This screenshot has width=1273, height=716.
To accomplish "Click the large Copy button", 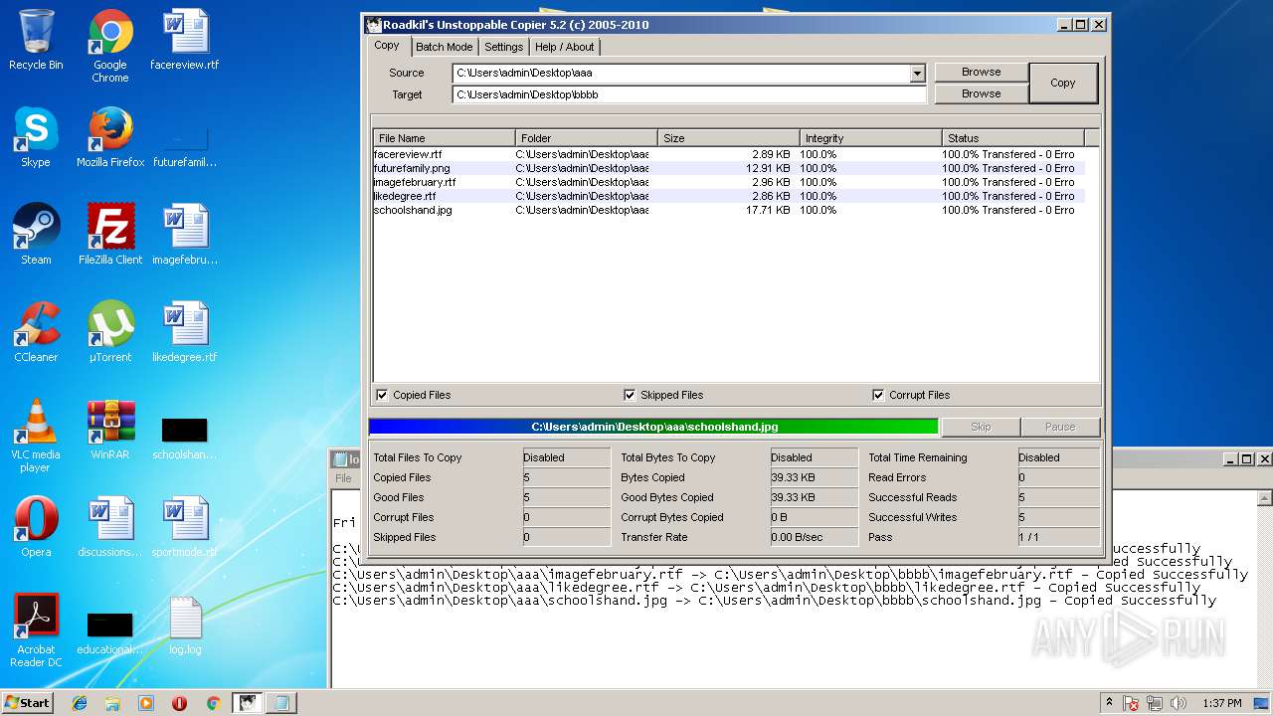I will 1063,83.
